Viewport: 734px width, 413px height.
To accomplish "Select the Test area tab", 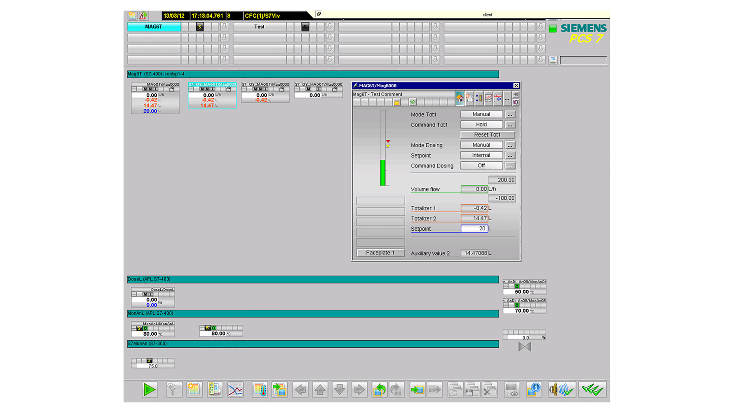I will [259, 27].
